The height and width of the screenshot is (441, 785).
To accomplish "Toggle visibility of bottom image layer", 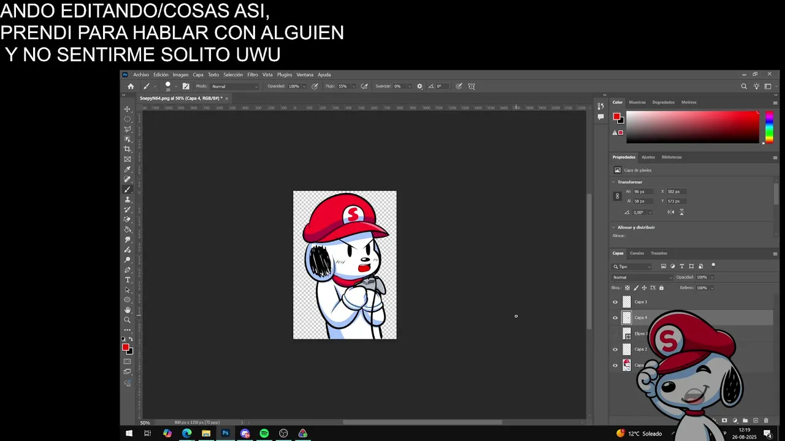I will [x=615, y=366].
